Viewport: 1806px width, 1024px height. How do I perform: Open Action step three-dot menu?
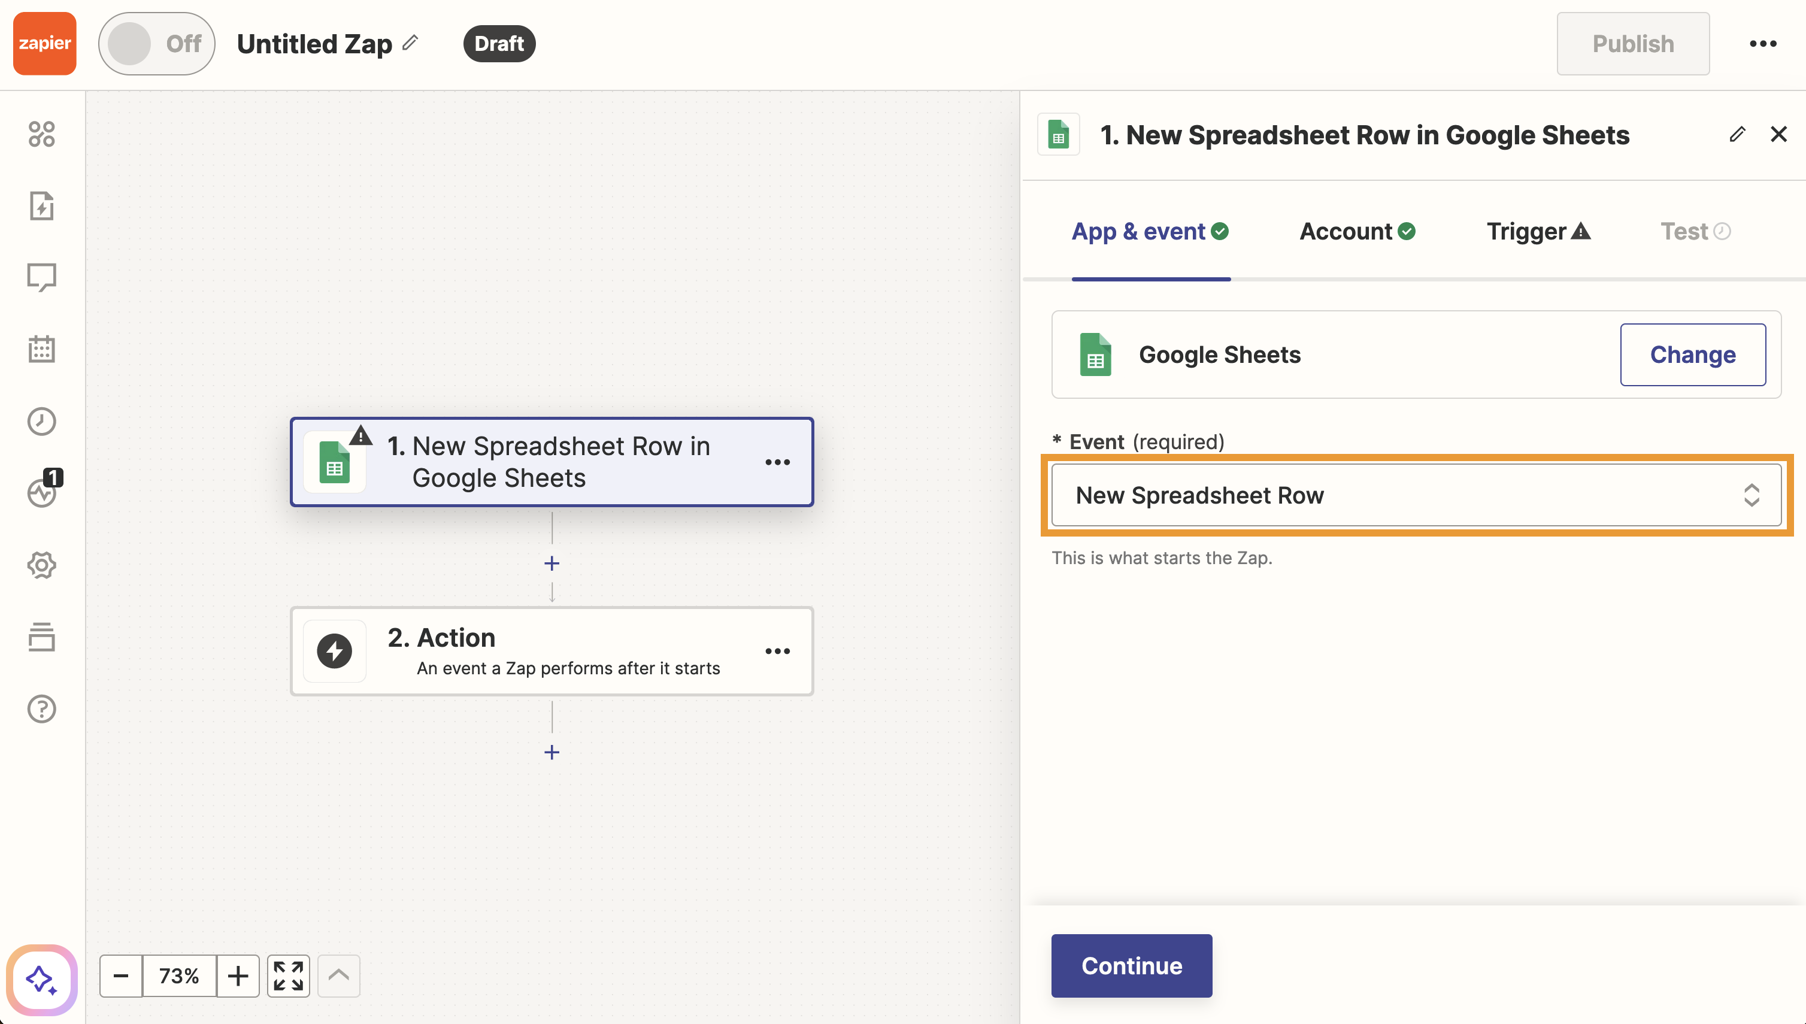point(777,652)
